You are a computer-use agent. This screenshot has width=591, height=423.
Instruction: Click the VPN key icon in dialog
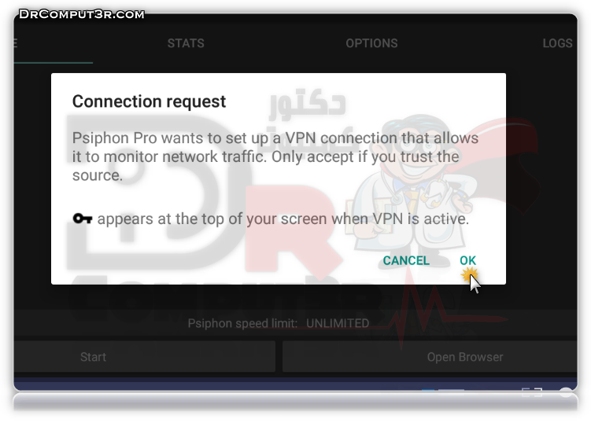[x=82, y=218]
